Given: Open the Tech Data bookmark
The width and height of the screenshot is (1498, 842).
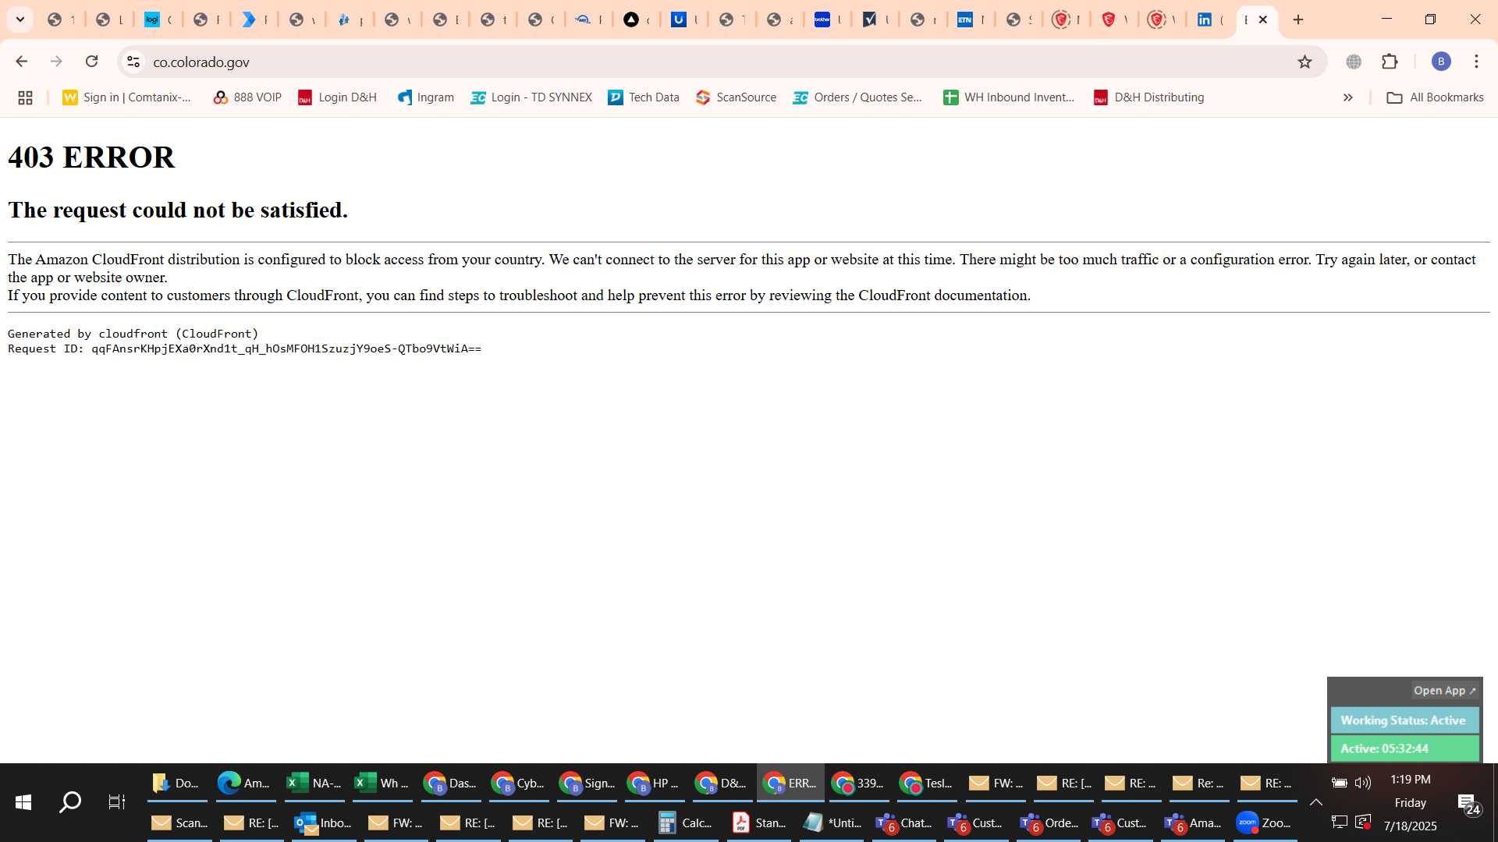Looking at the screenshot, I should click(644, 97).
